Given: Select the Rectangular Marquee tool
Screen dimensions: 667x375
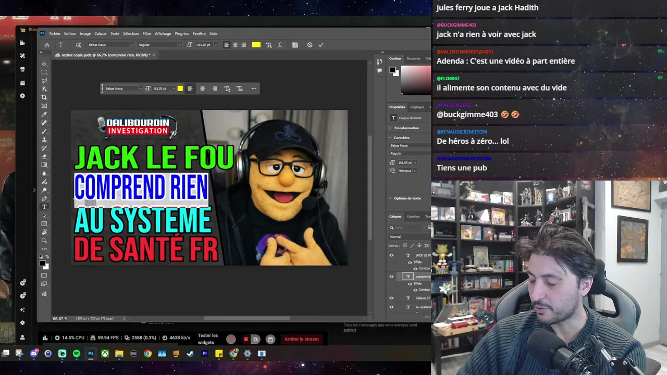Looking at the screenshot, I should coord(44,72).
